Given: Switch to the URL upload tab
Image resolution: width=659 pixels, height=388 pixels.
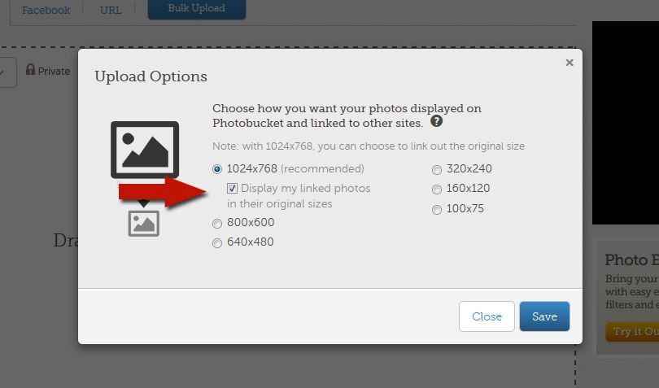Looking at the screenshot, I should click(x=111, y=10).
